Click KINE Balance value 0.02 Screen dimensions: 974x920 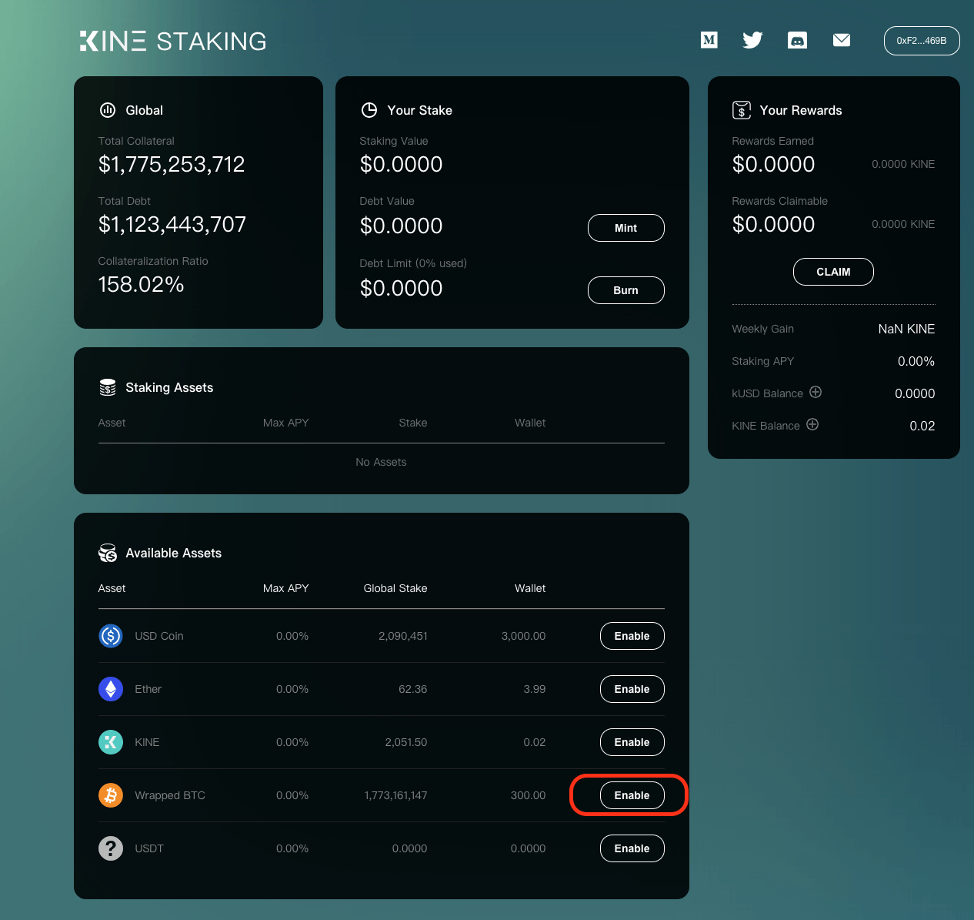click(x=922, y=426)
